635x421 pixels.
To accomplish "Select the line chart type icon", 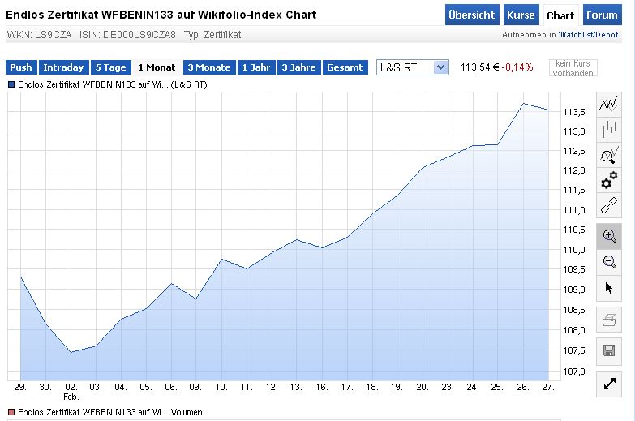I will [x=609, y=105].
